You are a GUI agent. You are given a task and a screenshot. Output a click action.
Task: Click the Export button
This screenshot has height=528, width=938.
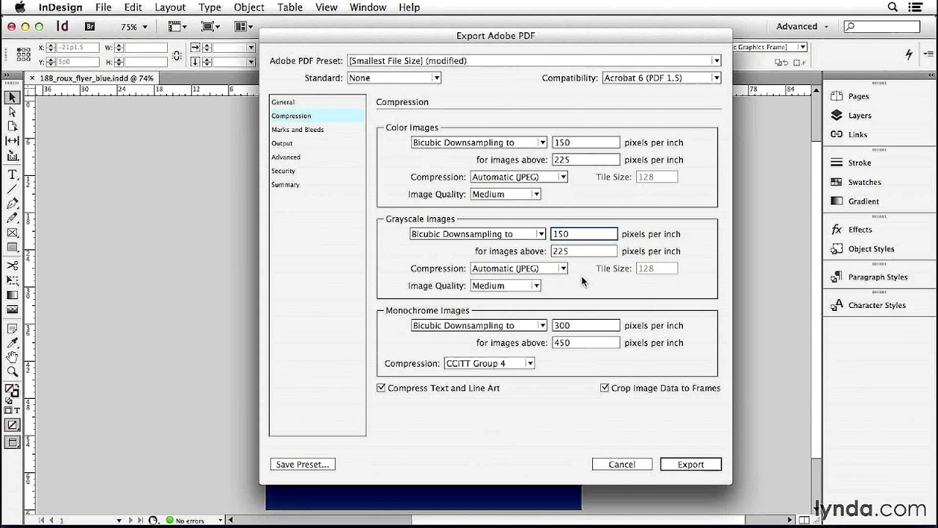coord(691,464)
